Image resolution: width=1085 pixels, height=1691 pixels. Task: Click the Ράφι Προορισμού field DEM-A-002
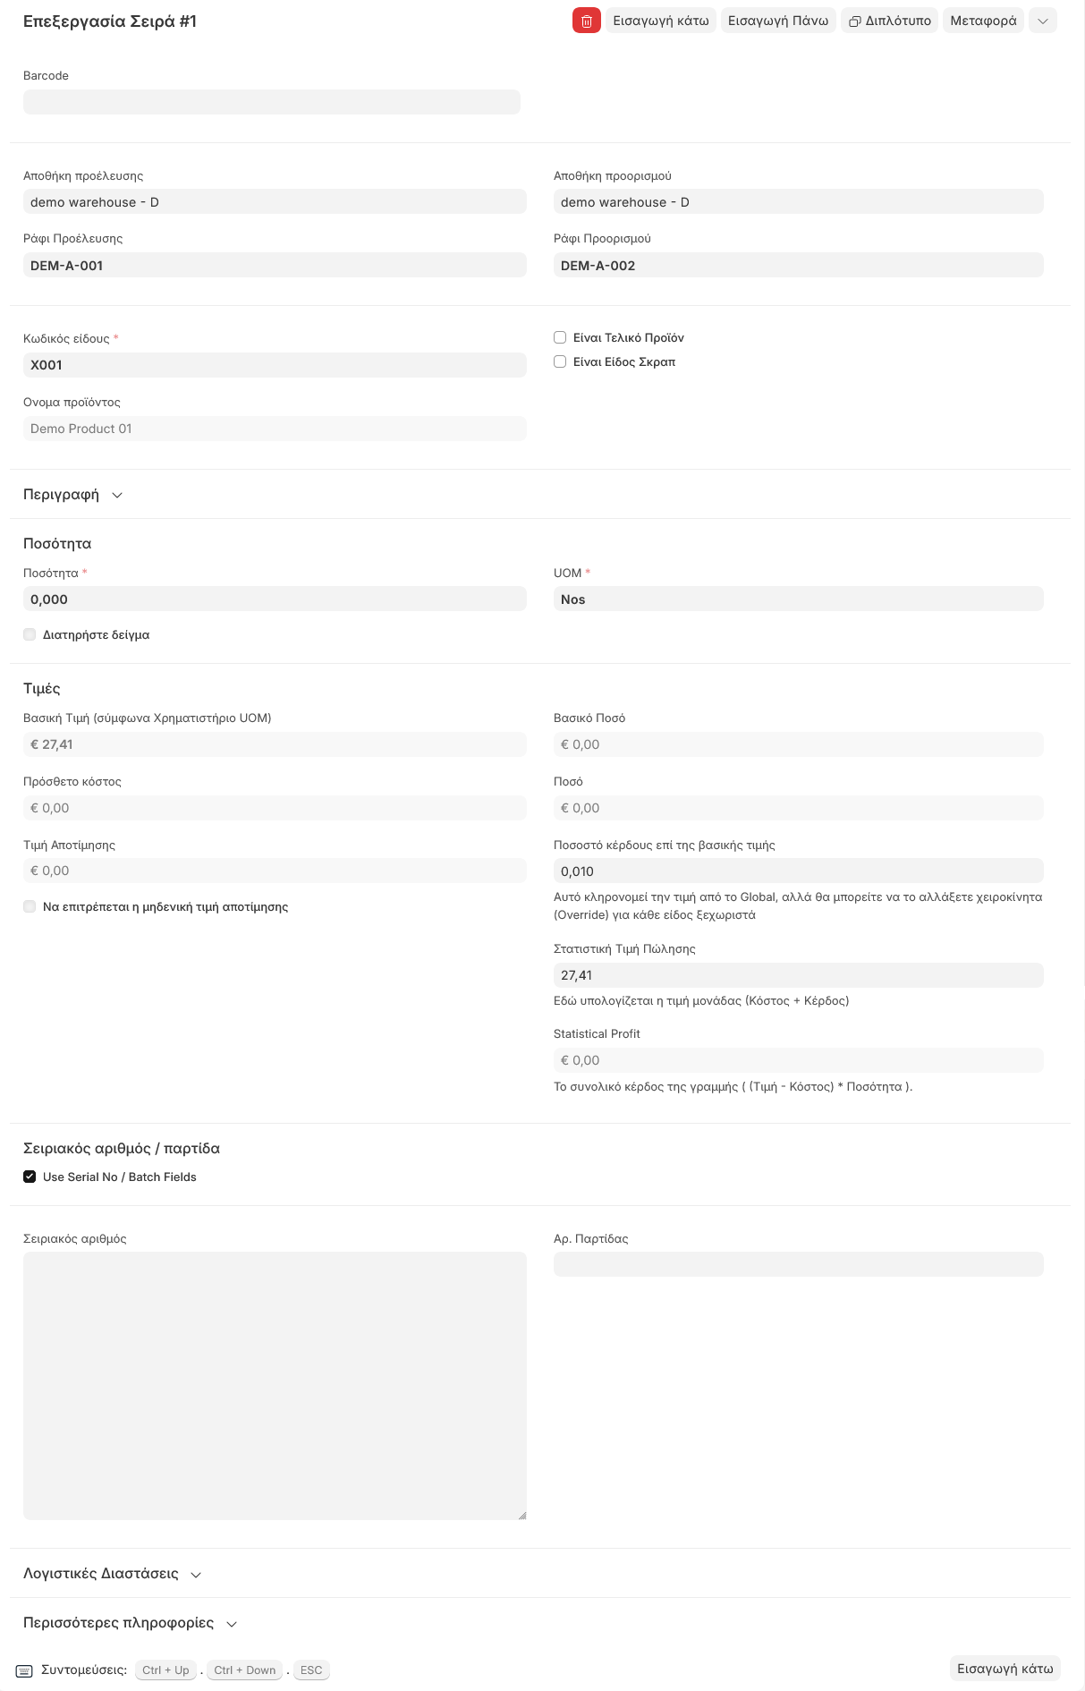(x=798, y=266)
